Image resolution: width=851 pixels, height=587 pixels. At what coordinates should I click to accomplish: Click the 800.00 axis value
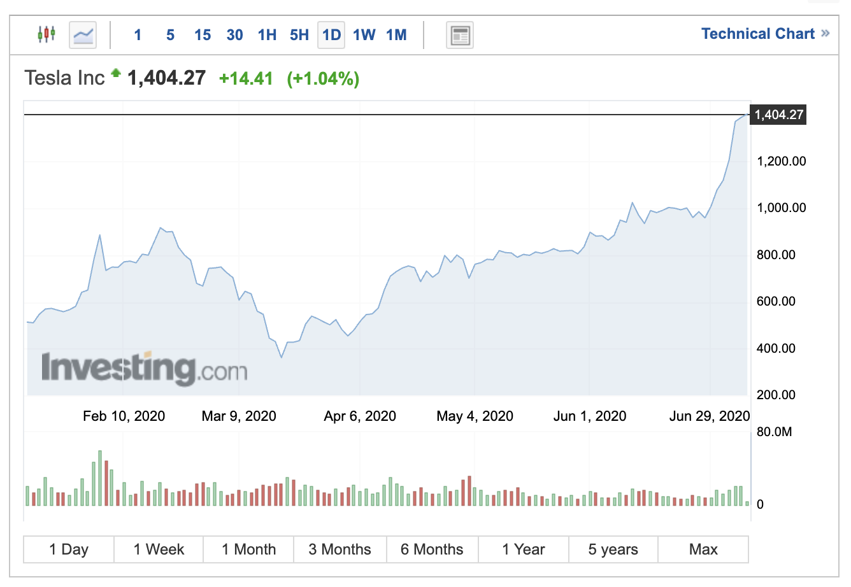pos(776,255)
